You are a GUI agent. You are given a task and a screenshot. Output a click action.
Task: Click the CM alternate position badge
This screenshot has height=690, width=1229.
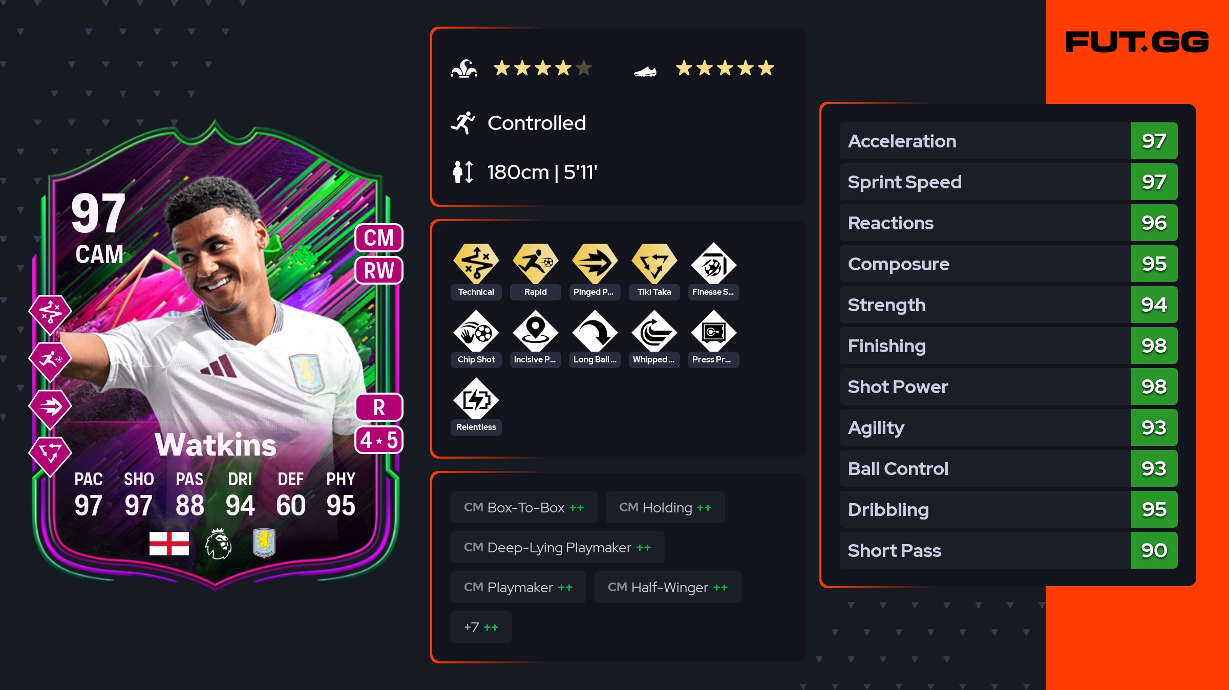(x=379, y=238)
